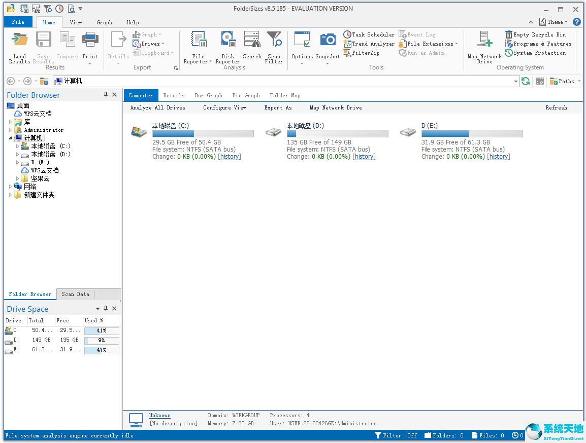586x443 pixels.
Task: Close the Folder Browser panel
Action: click(114, 95)
